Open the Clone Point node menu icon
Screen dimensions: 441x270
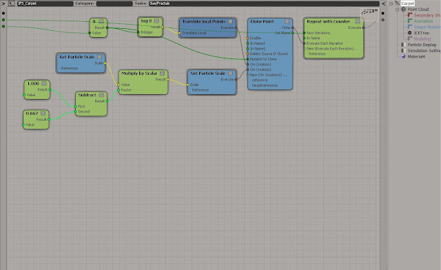click(287, 21)
